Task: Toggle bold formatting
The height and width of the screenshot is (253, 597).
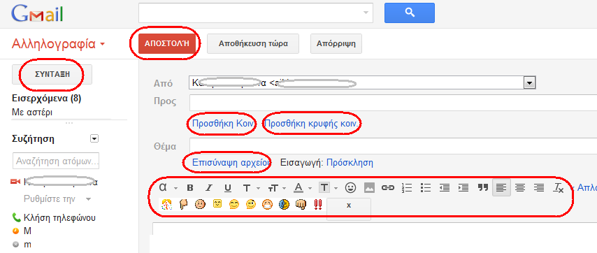Action: click(190, 187)
